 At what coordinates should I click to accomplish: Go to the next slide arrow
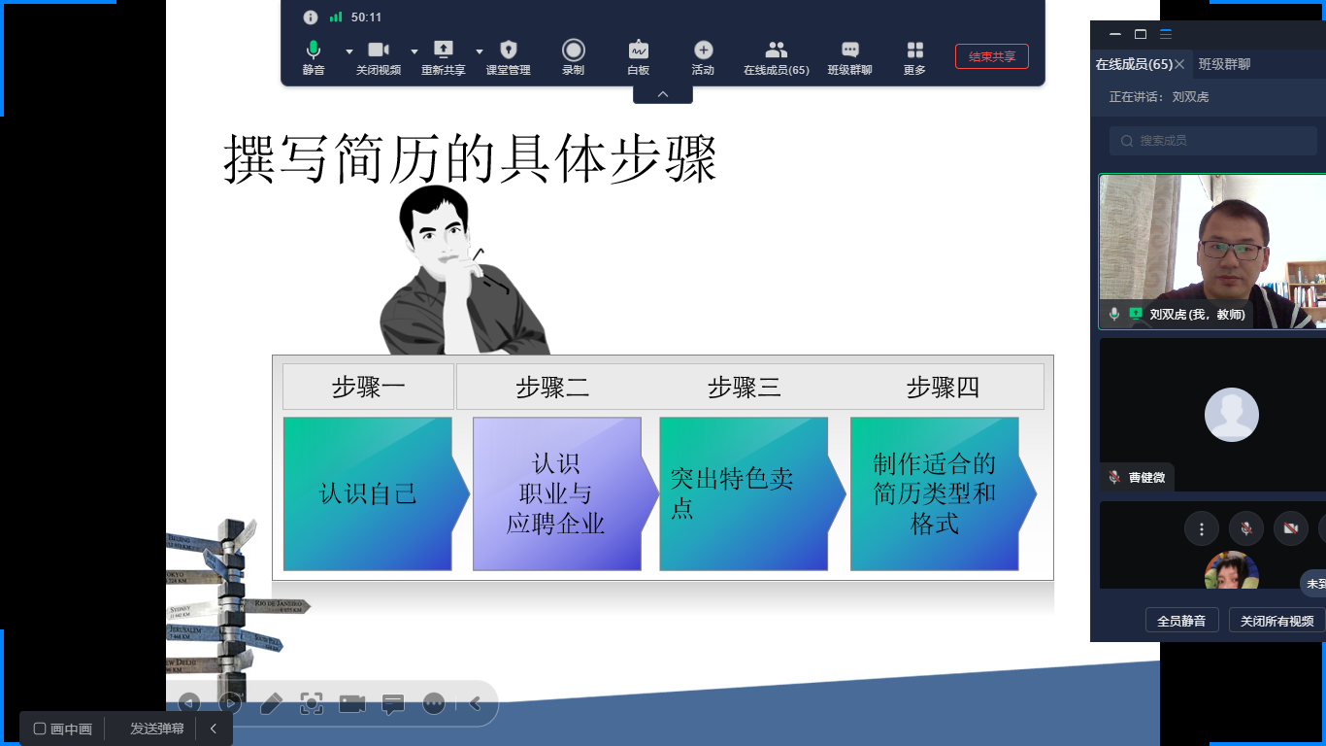pyautogui.click(x=230, y=703)
